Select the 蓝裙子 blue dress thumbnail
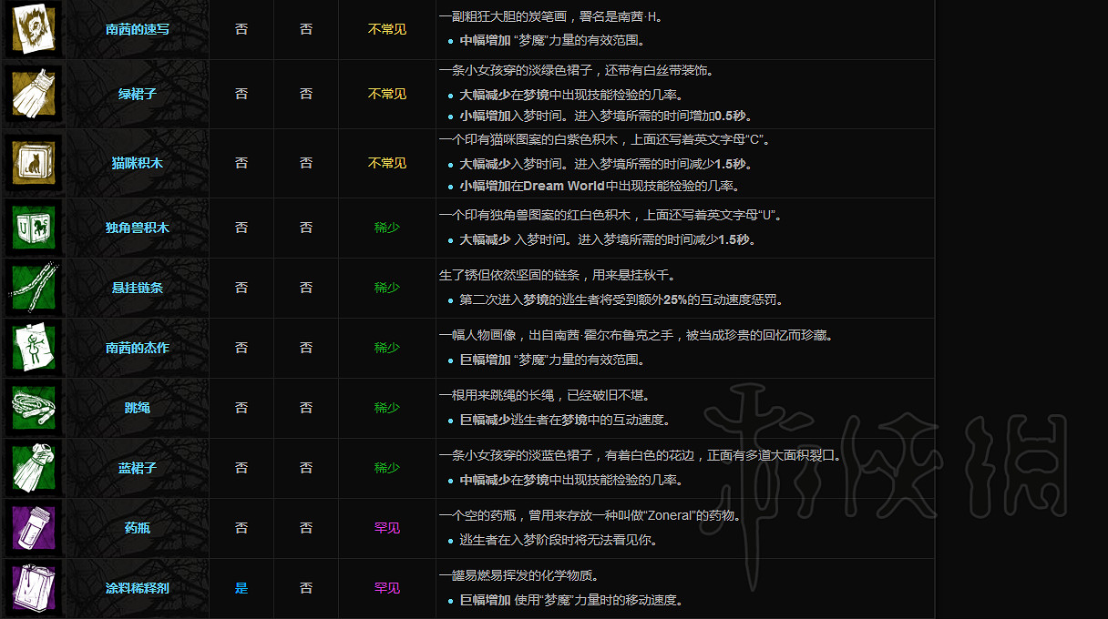 34,468
